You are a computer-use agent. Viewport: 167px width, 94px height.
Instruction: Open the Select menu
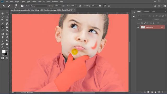34,2
